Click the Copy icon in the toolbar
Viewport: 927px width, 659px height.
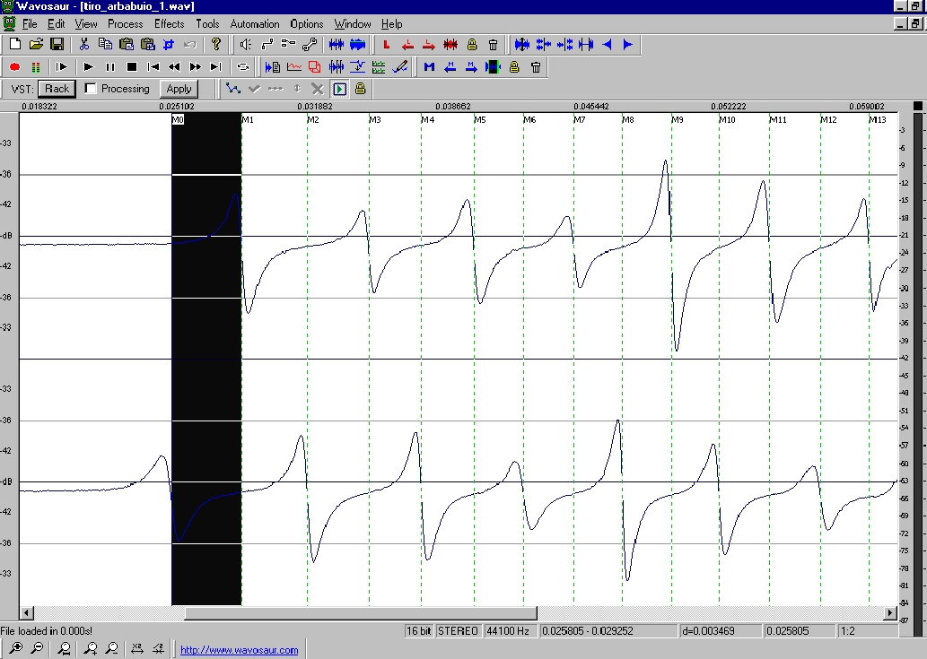click(105, 44)
